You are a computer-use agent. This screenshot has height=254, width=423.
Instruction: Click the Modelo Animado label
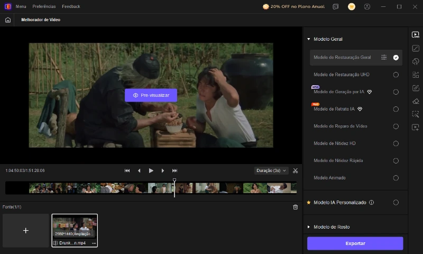329,178
